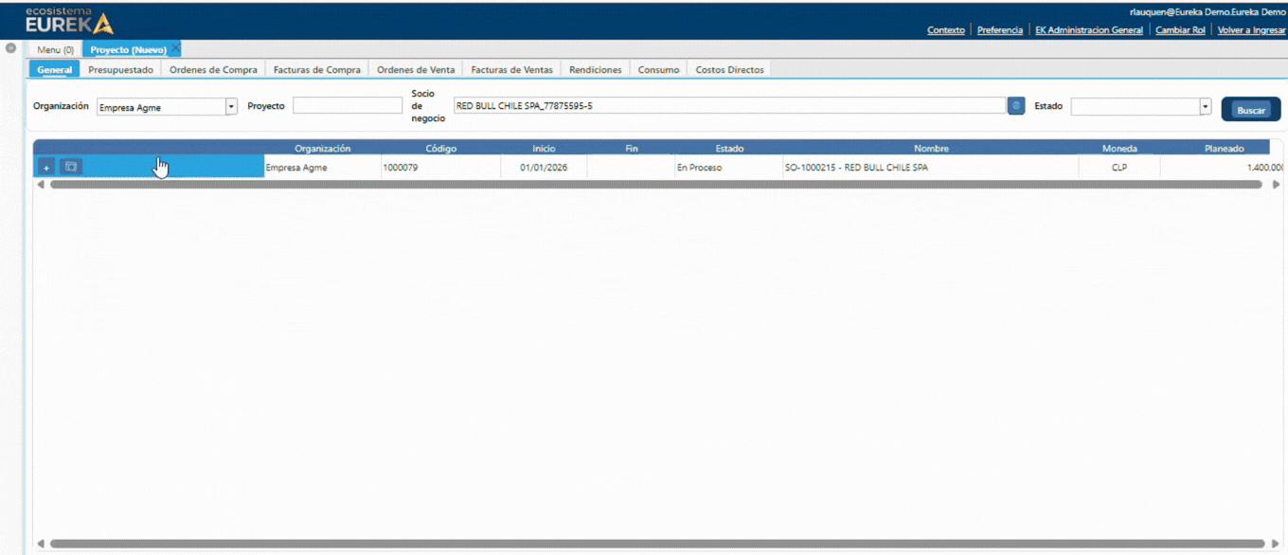Expand the Estado dropdown

click(x=1206, y=107)
